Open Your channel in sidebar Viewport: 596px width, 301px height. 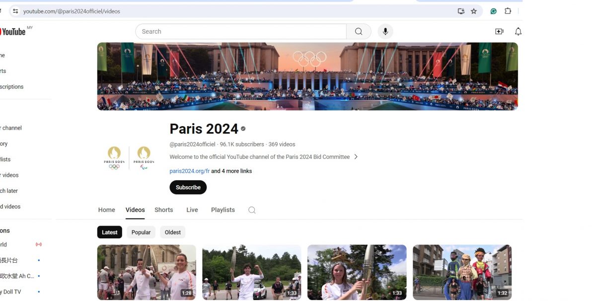11,128
